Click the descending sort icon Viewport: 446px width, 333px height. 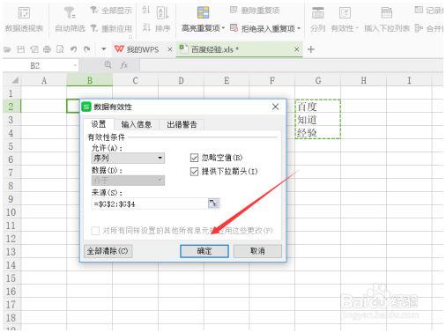pyautogui.click(x=146, y=28)
